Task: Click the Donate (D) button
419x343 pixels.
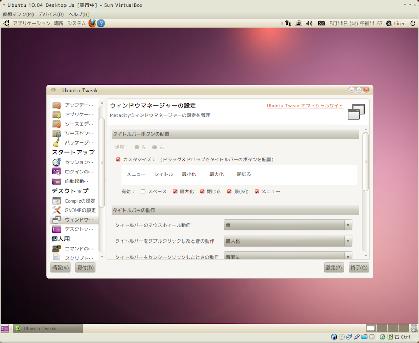Action: (x=85, y=268)
